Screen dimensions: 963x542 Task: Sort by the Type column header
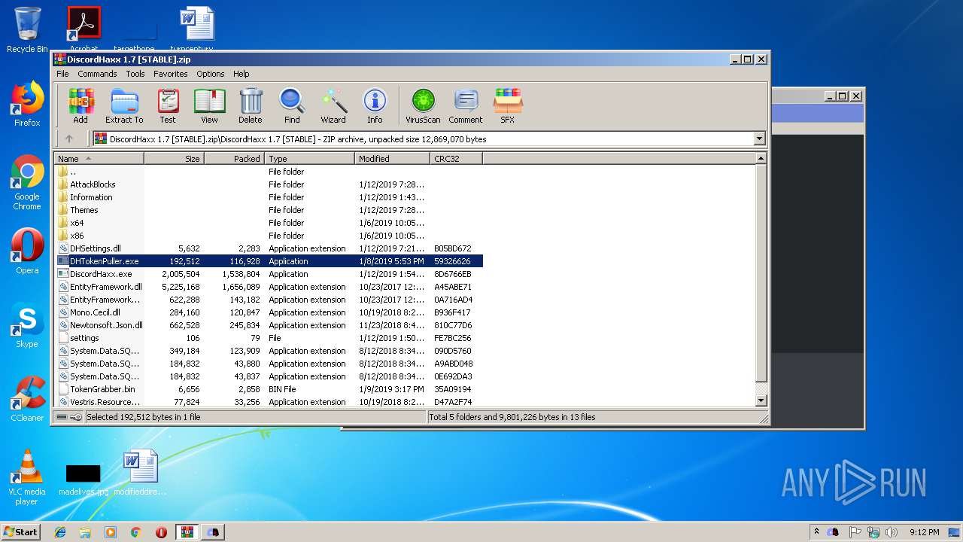point(309,159)
